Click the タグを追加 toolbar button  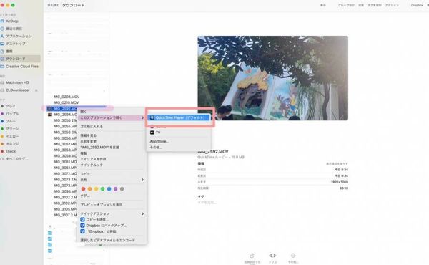374,5
